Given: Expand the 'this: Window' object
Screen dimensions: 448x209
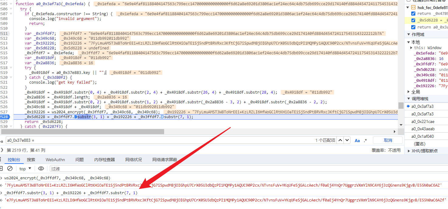Looking at the screenshot, I should (x=412, y=48).
